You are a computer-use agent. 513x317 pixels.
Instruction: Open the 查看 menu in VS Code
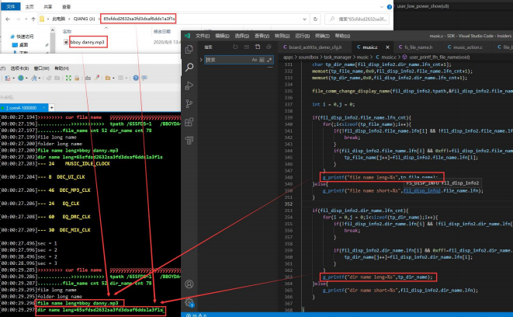point(262,36)
